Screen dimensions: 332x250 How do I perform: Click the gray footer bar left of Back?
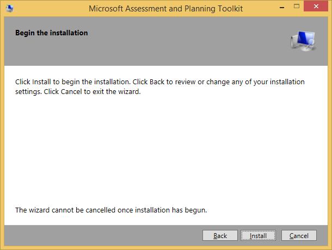(98, 235)
